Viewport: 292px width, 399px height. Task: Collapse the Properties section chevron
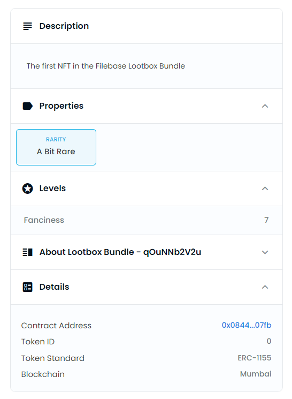pos(265,106)
